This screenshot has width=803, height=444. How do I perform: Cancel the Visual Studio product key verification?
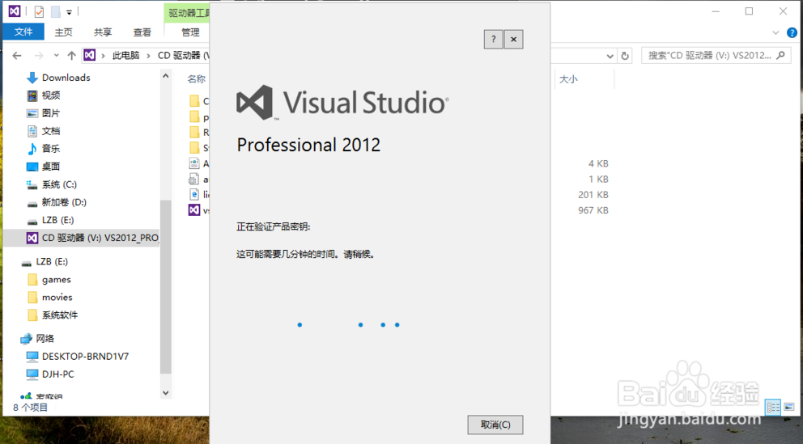[x=495, y=425]
